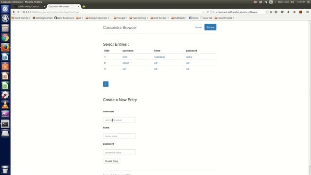The height and width of the screenshot is (175, 311).
Task: Open LibreOffice Calc from the dock
Action: coord(5,86)
